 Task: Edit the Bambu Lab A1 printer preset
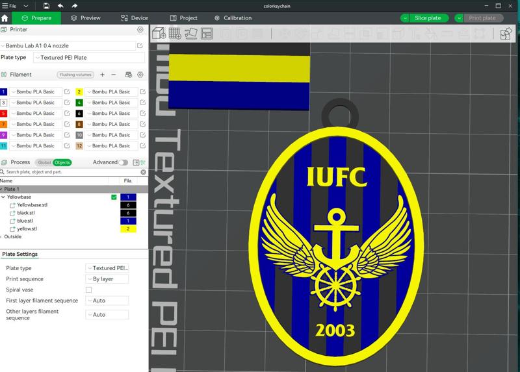click(x=140, y=45)
